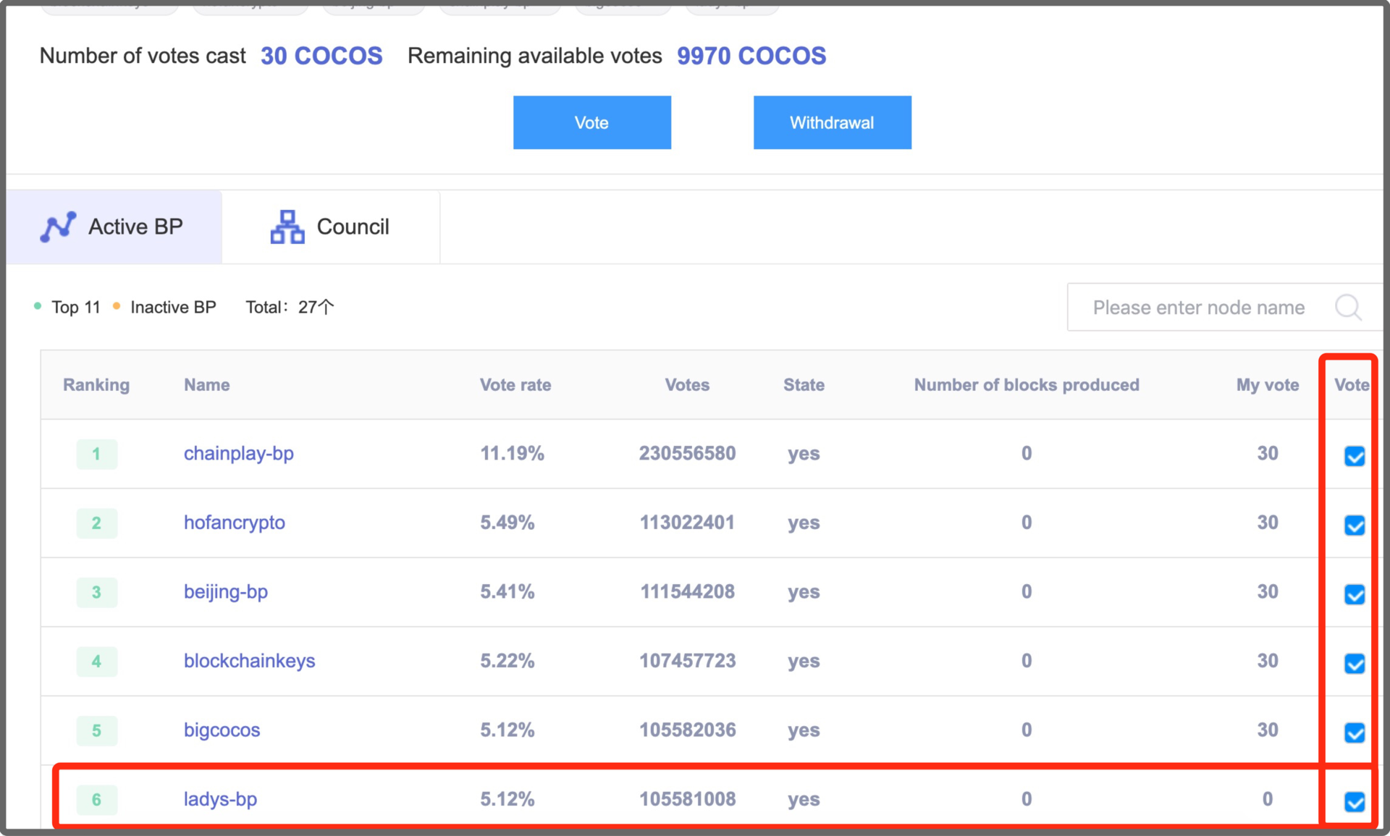Click the search magnifier icon
Viewport: 1390px width, 836px height.
coord(1347,308)
